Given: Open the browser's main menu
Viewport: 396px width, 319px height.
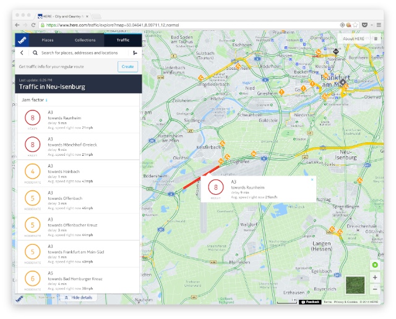Looking at the screenshot, I should coord(382,25).
